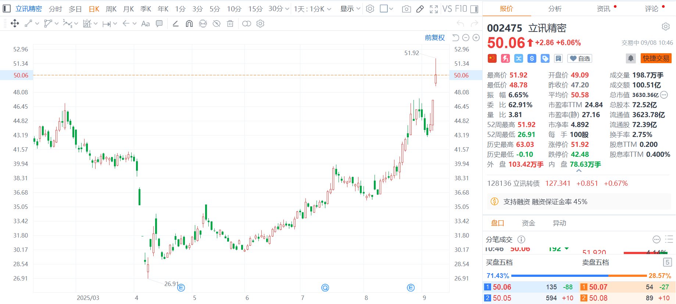Viewport: 676px width, 304px height.
Task: Open the 1天:1分K period dropdown
Action: click(312, 9)
